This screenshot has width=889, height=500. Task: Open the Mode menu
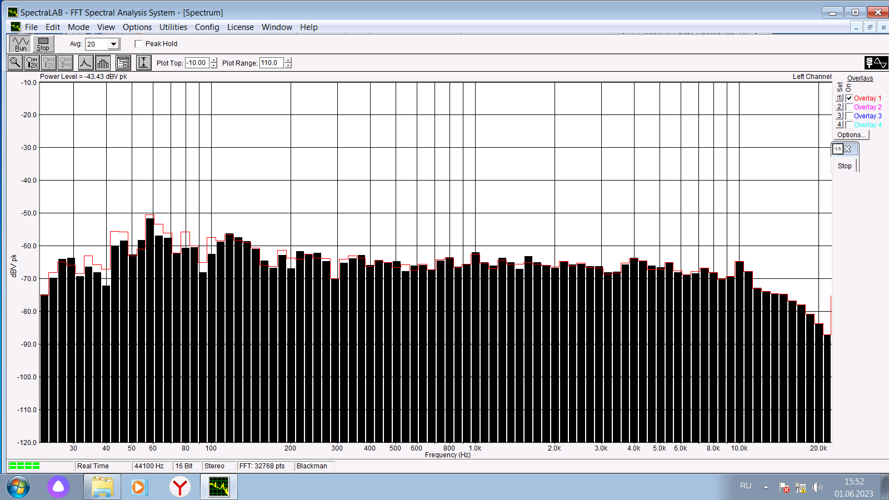pyautogui.click(x=78, y=27)
